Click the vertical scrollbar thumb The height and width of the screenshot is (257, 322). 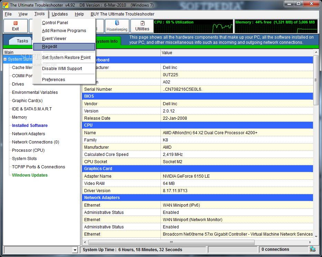(x=316, y=80)
